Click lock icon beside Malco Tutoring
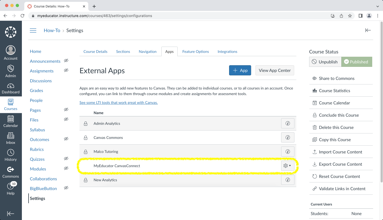The height and width of the screenshot is (220, 383). [86, 152]
